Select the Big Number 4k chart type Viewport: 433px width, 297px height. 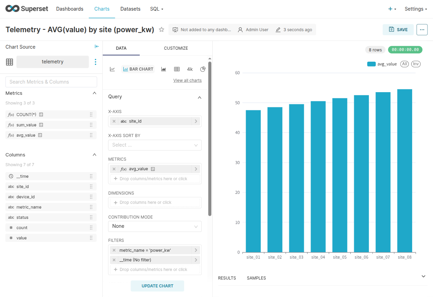(x=190, y=69)
